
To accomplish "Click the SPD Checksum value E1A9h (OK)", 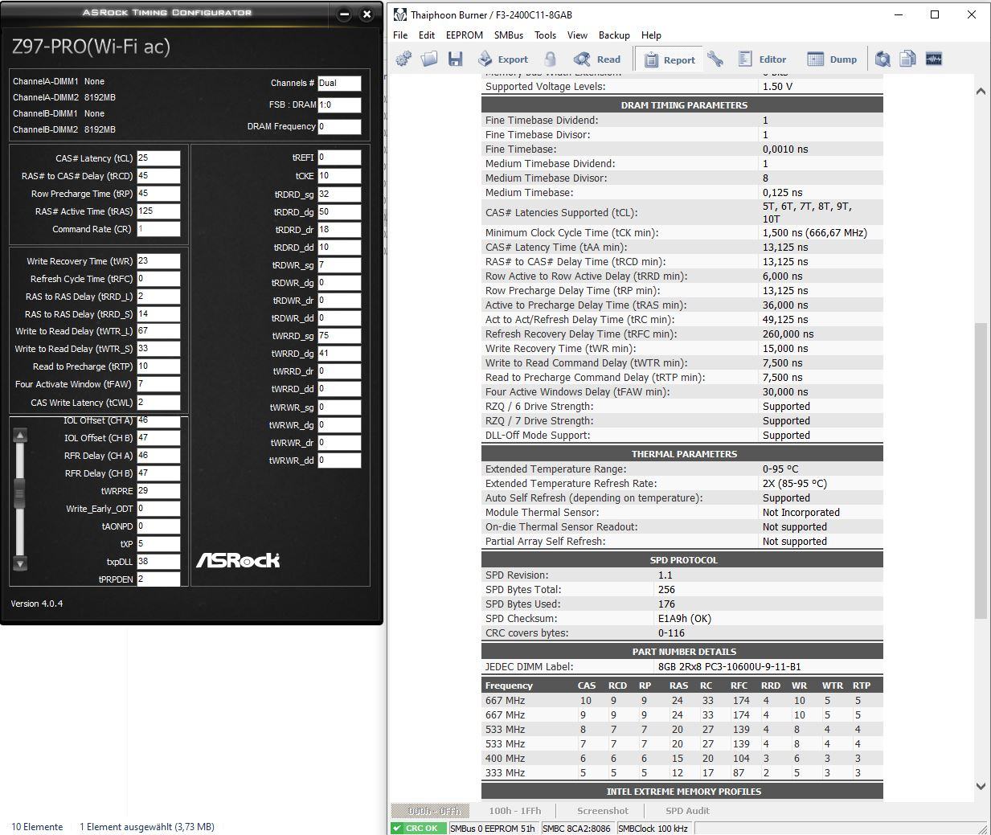I will pyautogui.click(x=685, y=619).
